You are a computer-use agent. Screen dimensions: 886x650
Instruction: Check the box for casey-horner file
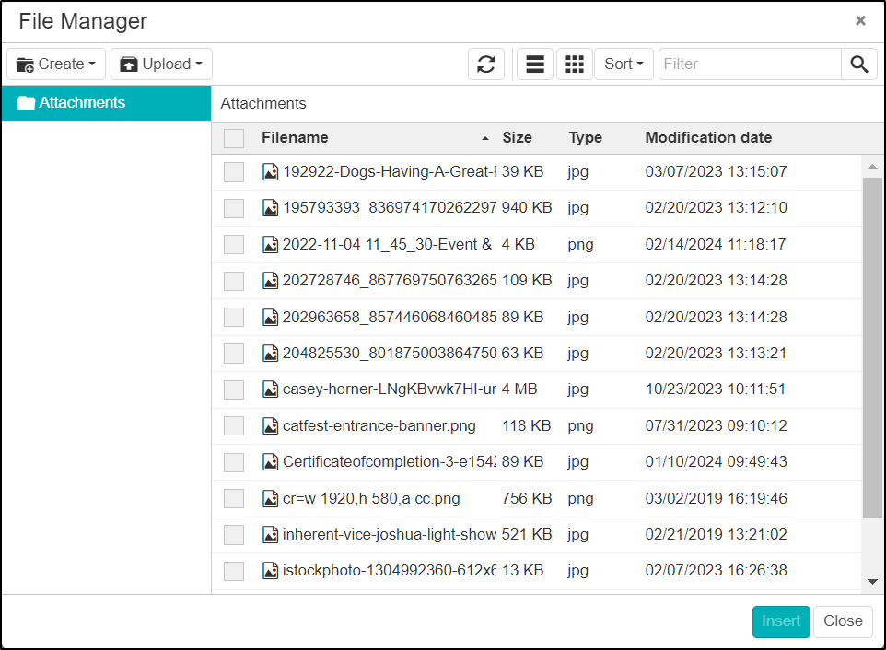234,389
